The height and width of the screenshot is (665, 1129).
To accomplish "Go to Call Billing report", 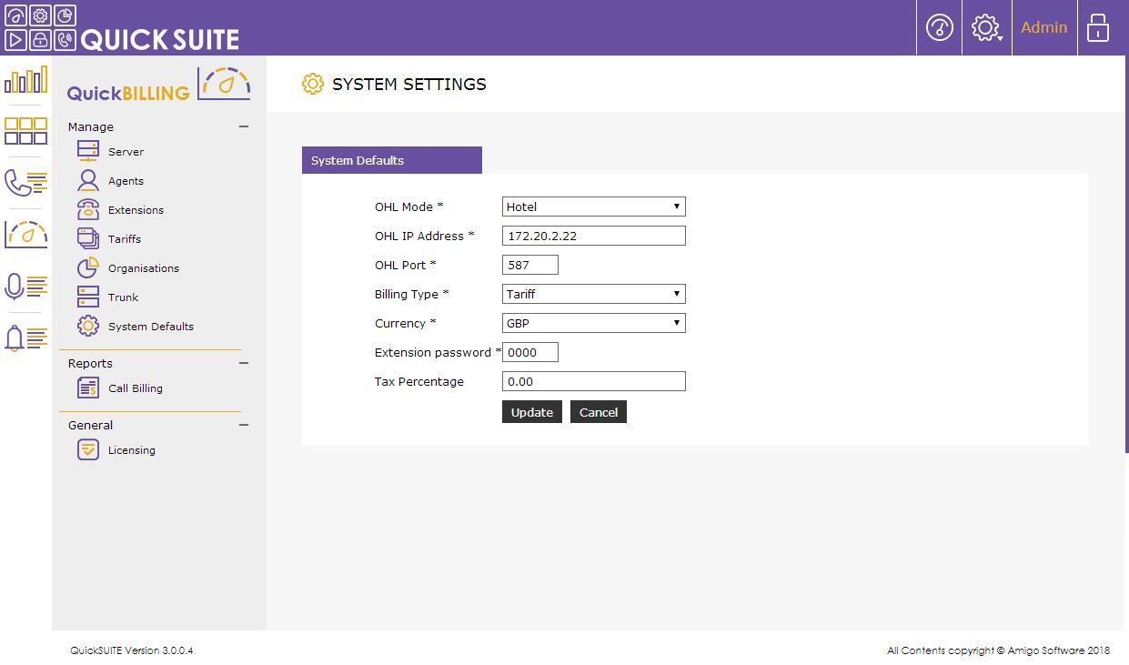I will pos(135,388).
